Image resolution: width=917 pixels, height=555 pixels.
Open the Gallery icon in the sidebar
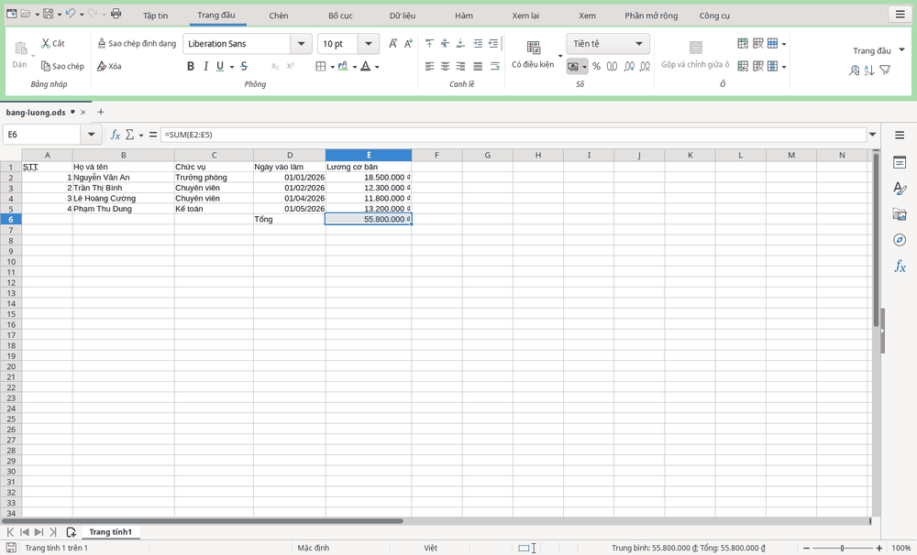[900, 213]
